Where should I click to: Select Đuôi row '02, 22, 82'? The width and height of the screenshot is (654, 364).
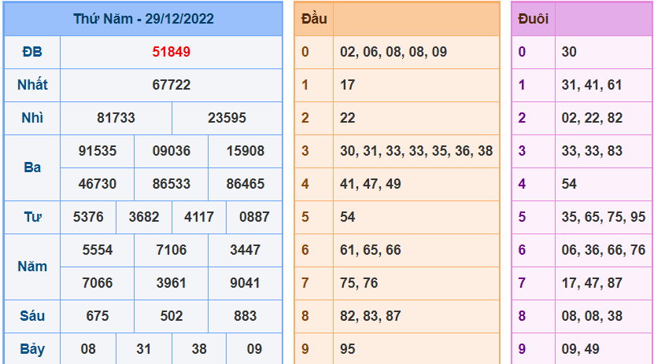[592, 118]
